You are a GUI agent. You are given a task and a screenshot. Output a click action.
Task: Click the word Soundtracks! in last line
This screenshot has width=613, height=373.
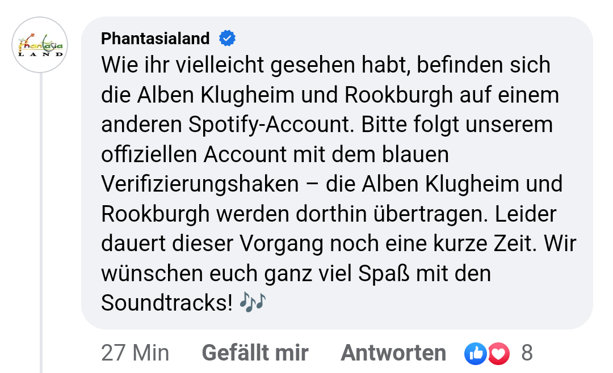(x=167, y=303)
